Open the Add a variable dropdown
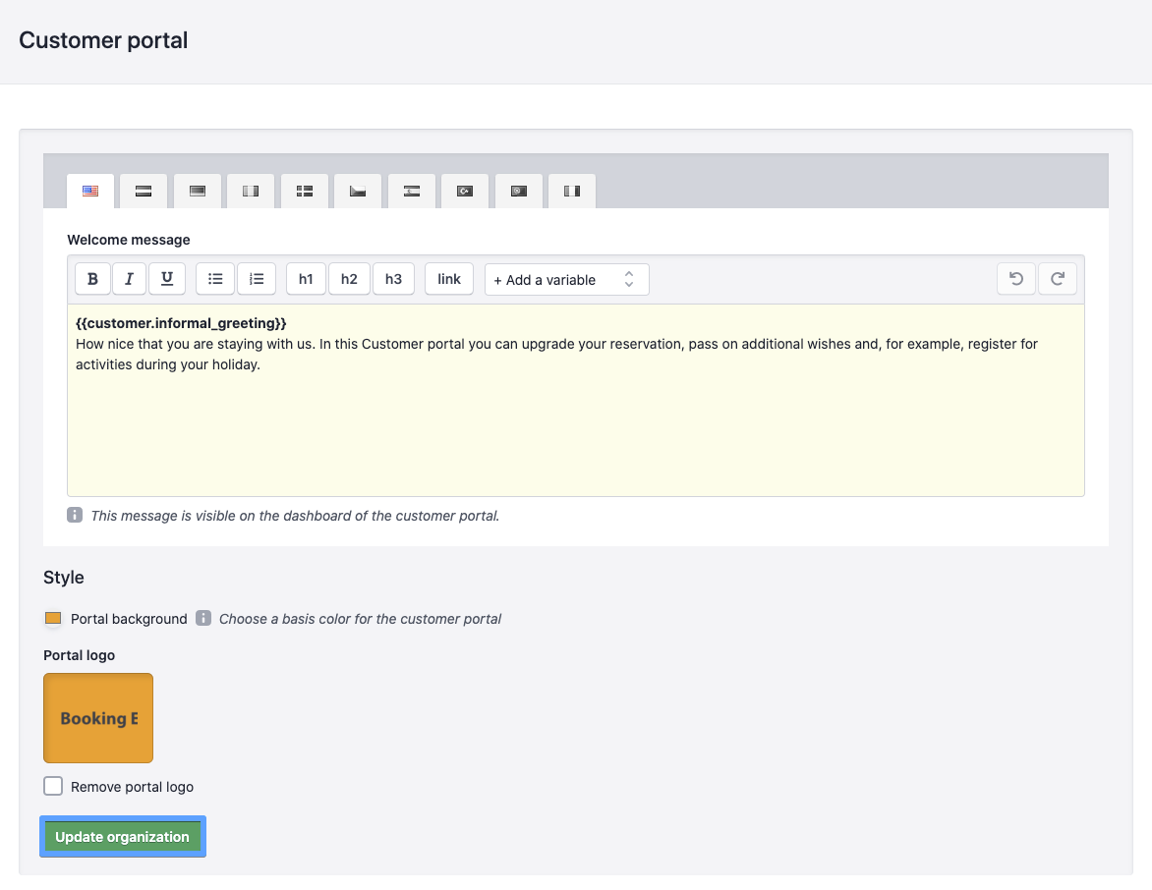The width and height of the screenshot is (1152, 890). click(x=566, y=280)
